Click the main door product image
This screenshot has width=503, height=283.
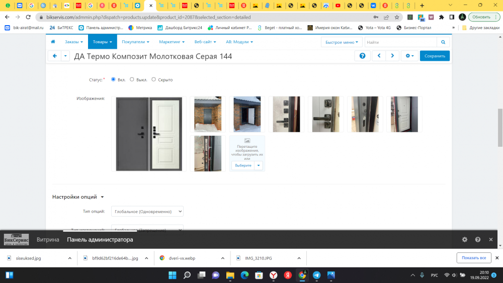click(148, 134)
